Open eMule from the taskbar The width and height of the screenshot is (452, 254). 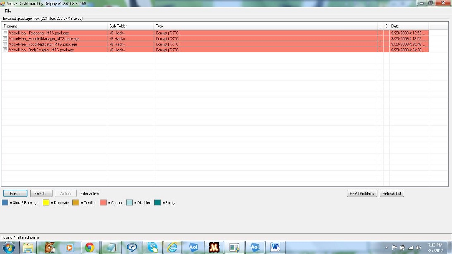click(49, 247)
